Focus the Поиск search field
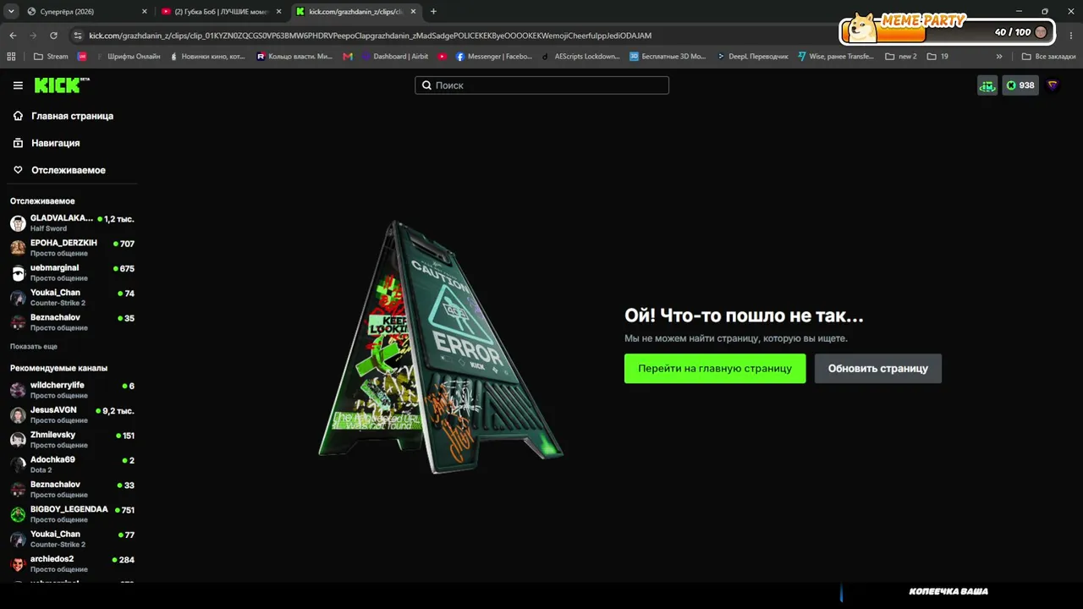 coord(541,85)
